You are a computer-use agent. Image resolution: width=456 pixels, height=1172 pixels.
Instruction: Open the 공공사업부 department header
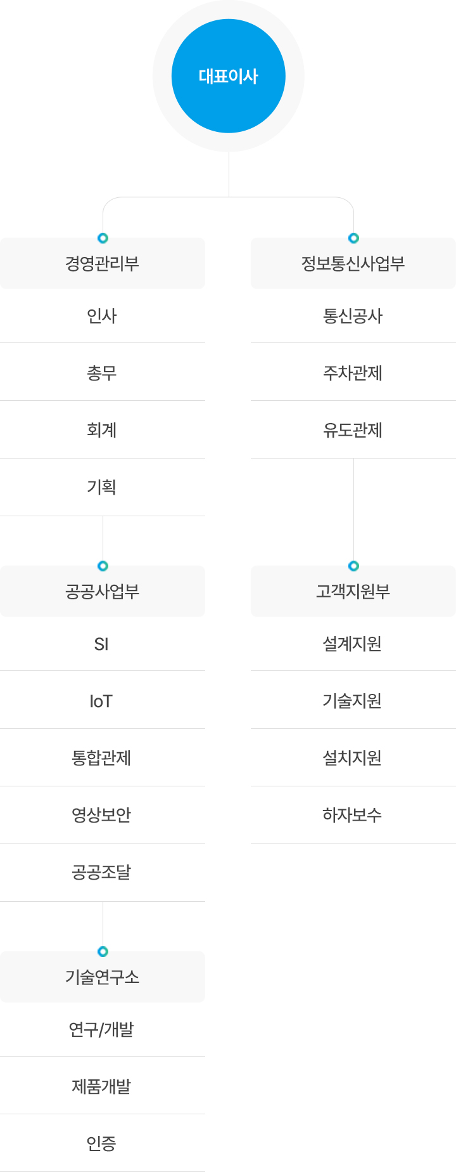[103, 591]
